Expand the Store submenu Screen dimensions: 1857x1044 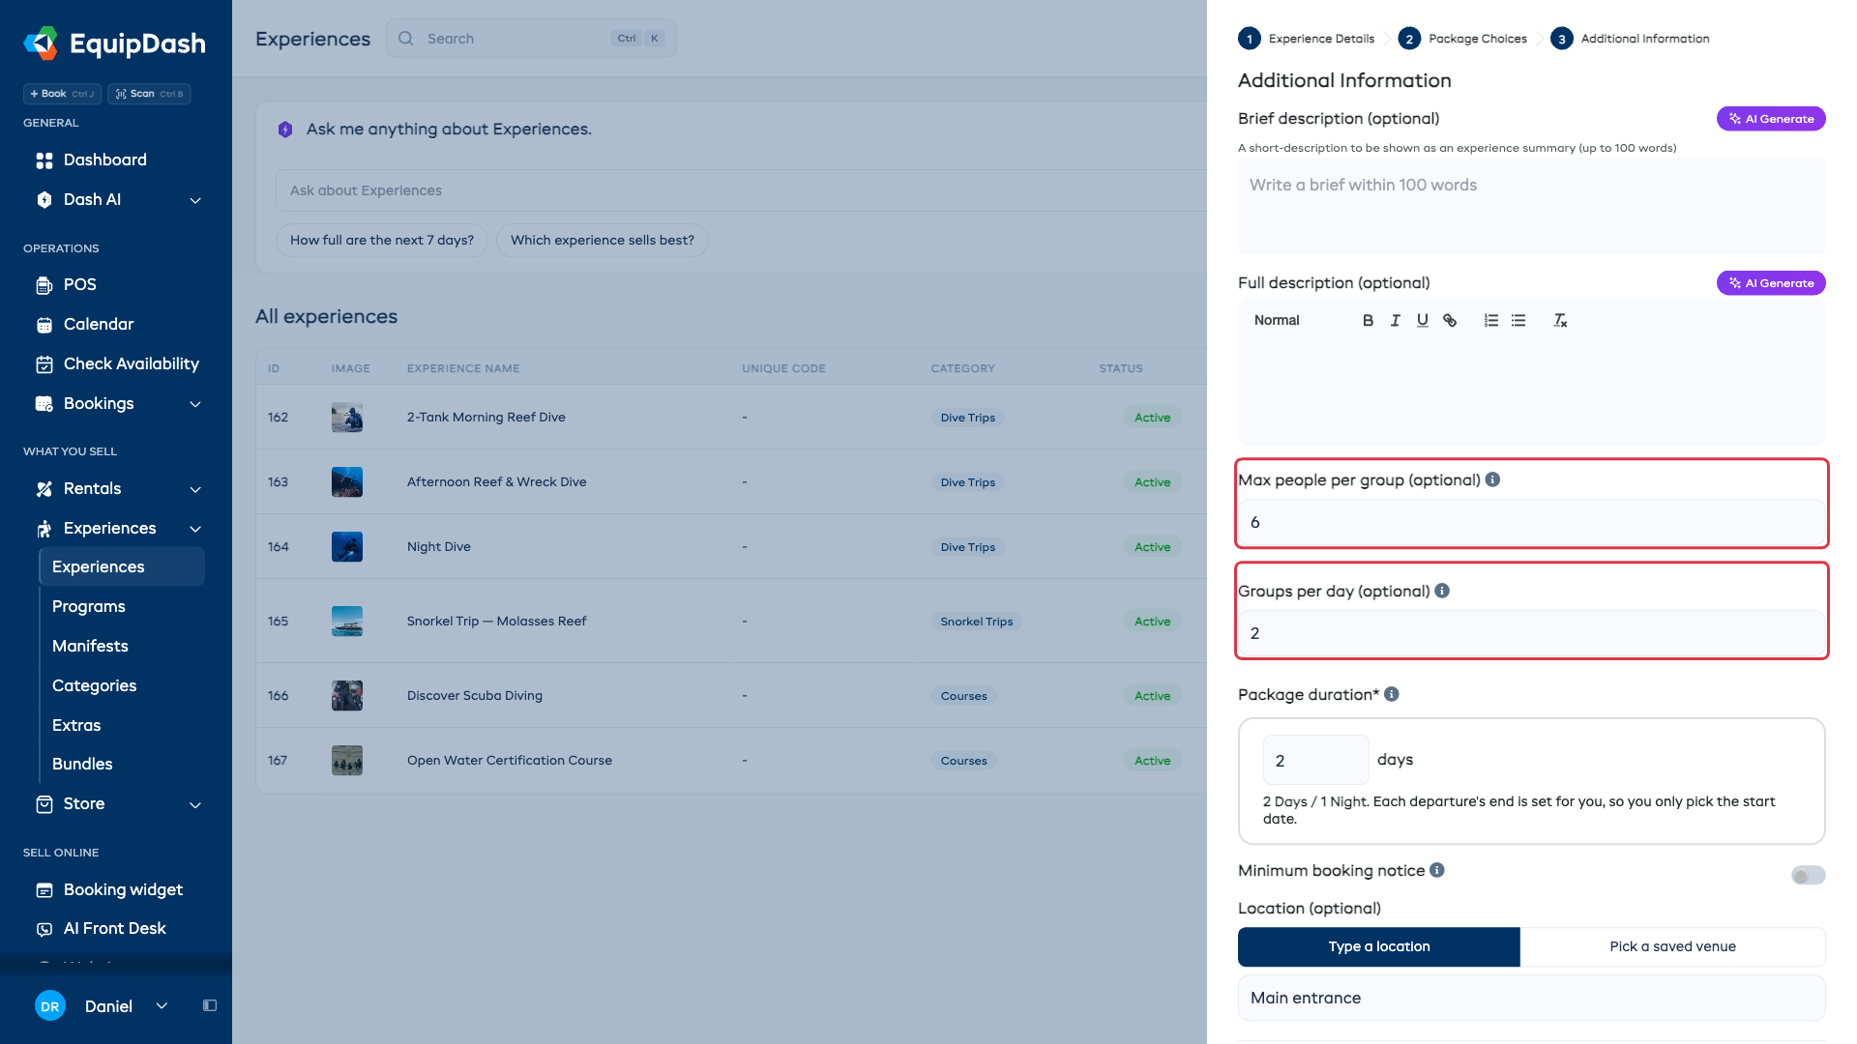coord(195,804)
